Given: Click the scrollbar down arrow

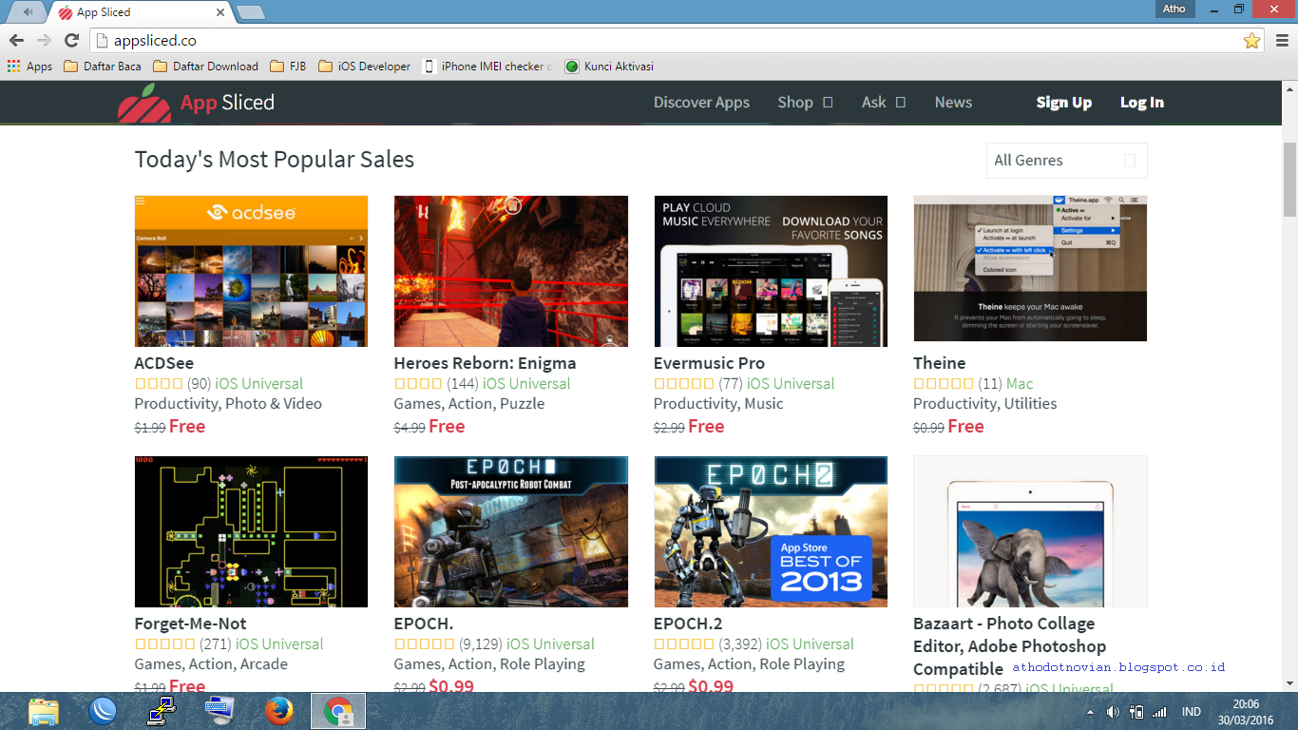Looking at the screenshot, I should coord(1289,682).
